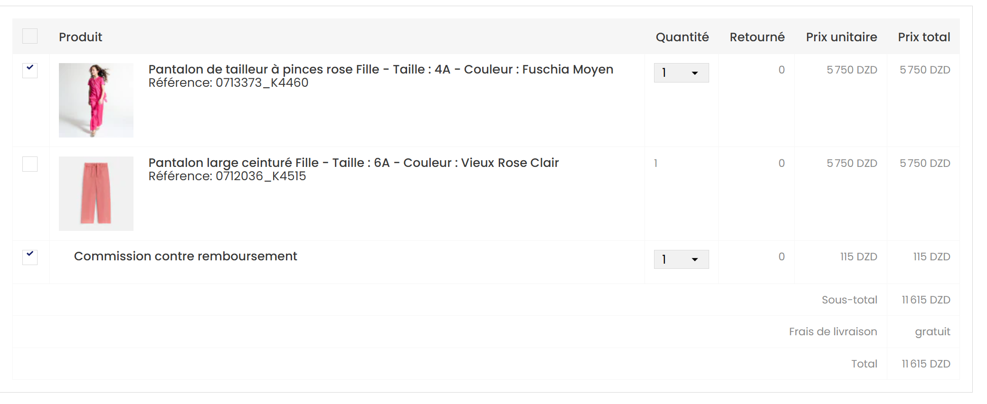
Task: Click the Prix total column header
Action: pyautogui.click(x=924, y=37)
